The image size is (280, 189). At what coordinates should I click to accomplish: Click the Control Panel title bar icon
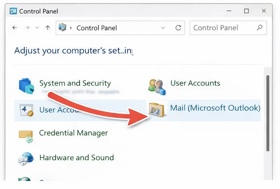coord(14,11)
